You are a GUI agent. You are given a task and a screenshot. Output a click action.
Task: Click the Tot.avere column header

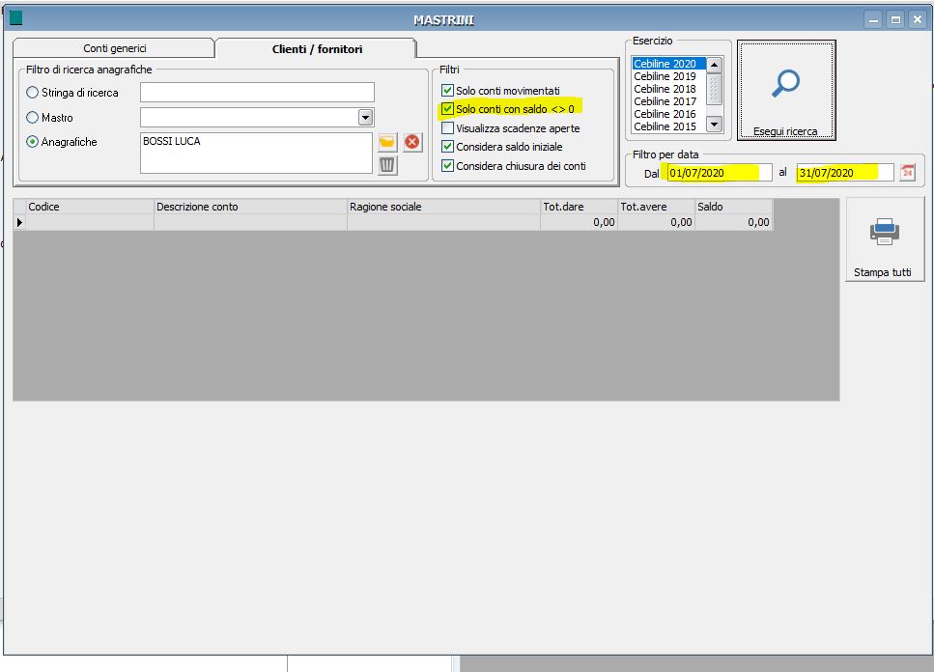click(657, 207)
